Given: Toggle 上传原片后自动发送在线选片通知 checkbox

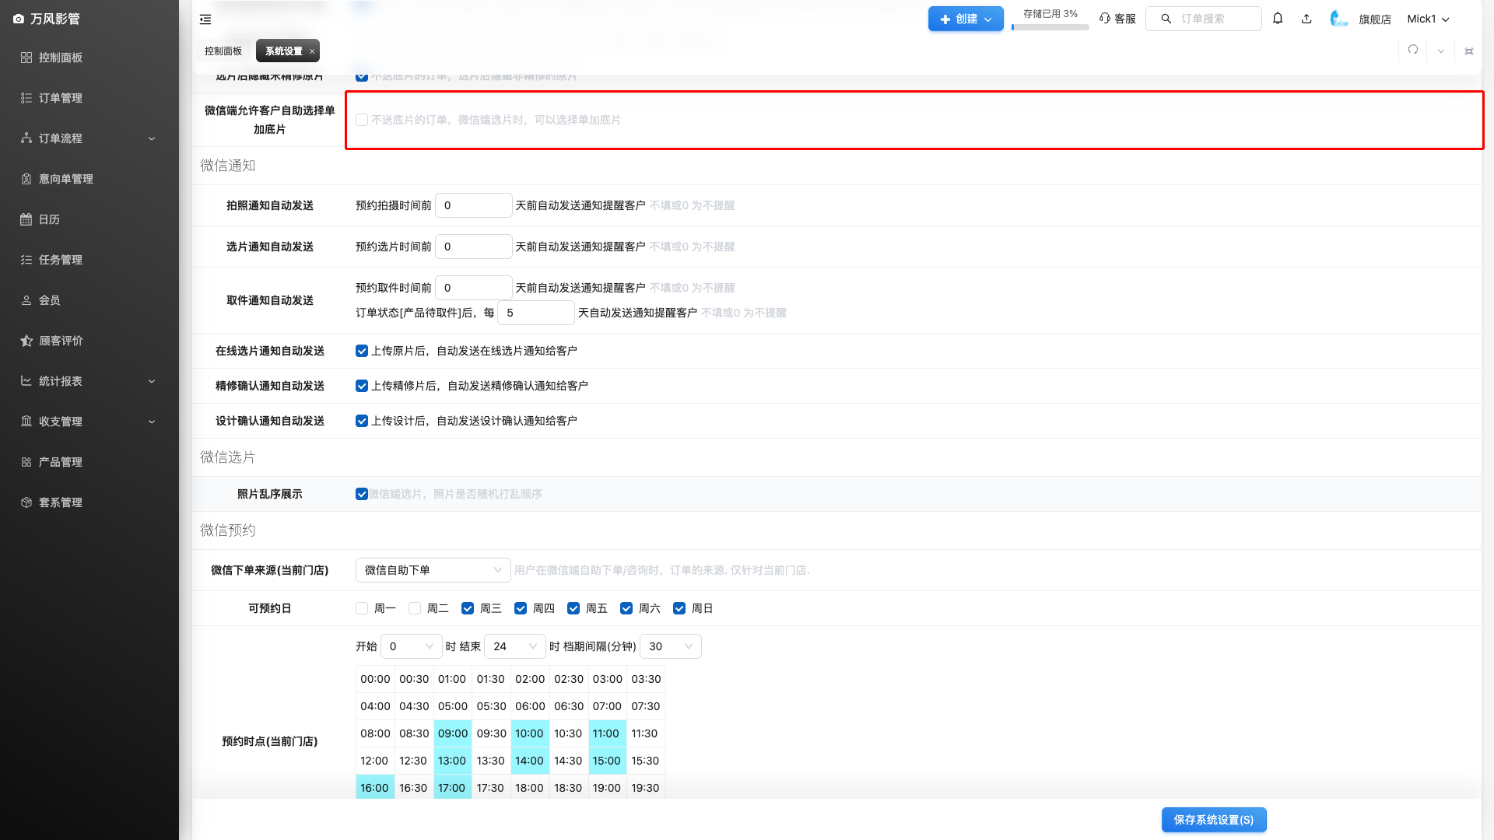Looking at the screenshot, I should coord(362,351).
